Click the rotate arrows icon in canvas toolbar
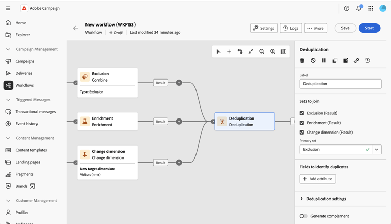 pyautogui.click(x=240, y=51)
